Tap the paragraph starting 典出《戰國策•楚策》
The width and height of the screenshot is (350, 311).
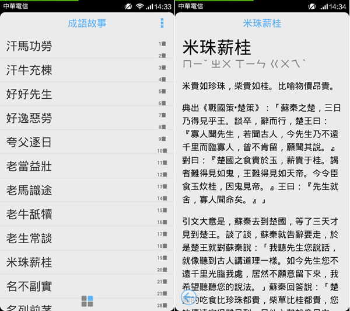pyautogui.click(x=261, y=154)
